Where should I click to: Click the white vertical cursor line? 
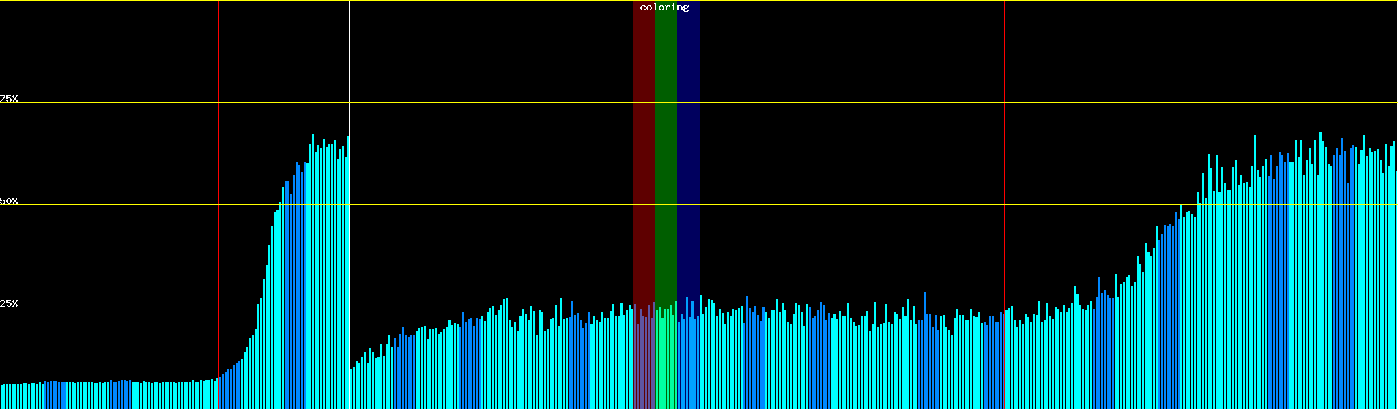coord(349,68)
